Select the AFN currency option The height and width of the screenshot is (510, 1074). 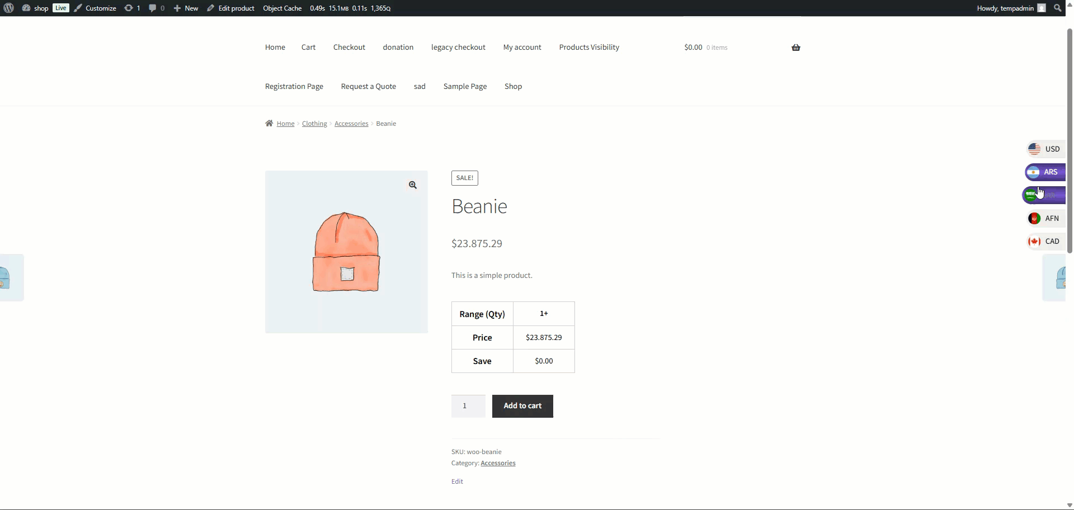coord(1044,218)
